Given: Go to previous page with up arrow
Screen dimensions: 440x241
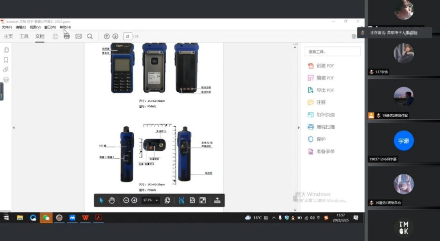Looking at the screenshot, I should pos(107,36).
